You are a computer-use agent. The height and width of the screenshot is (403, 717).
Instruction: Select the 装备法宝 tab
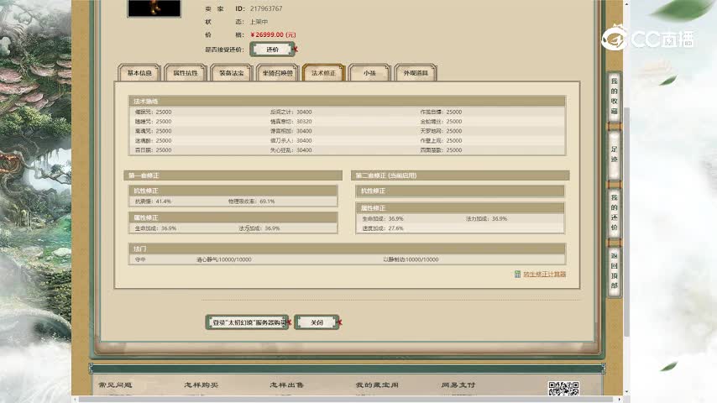[231, 73]
